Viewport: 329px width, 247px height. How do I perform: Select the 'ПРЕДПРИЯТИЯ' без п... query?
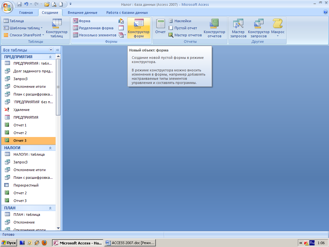(x=28, y=102)
